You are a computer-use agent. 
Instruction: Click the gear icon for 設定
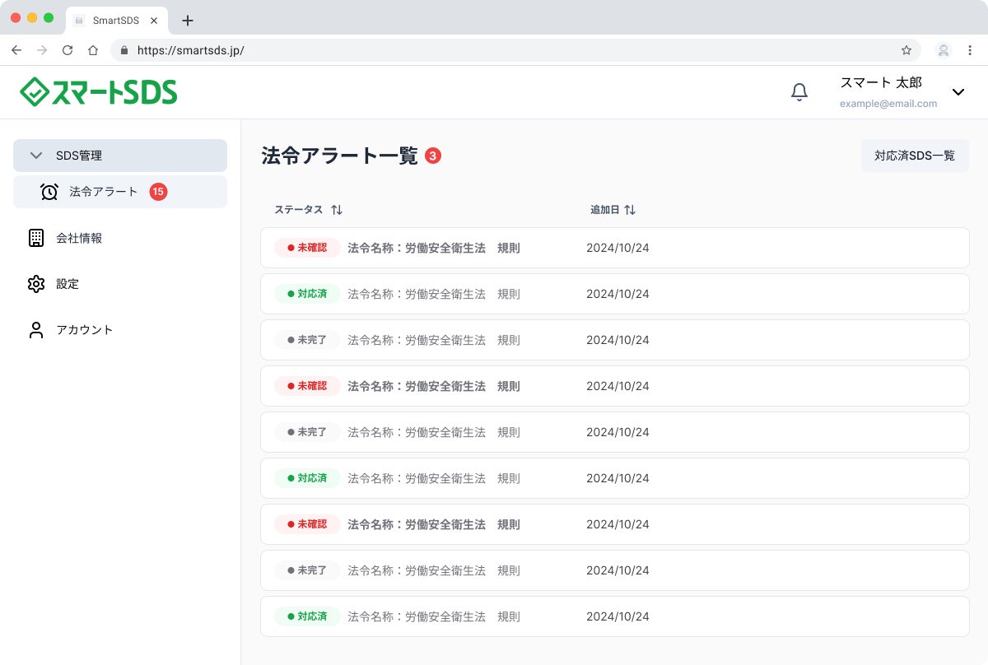coord(35,284)
